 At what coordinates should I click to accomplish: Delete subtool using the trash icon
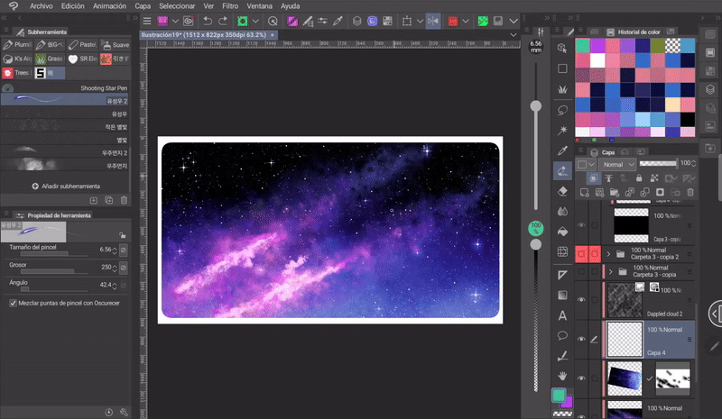coord(125,200)
